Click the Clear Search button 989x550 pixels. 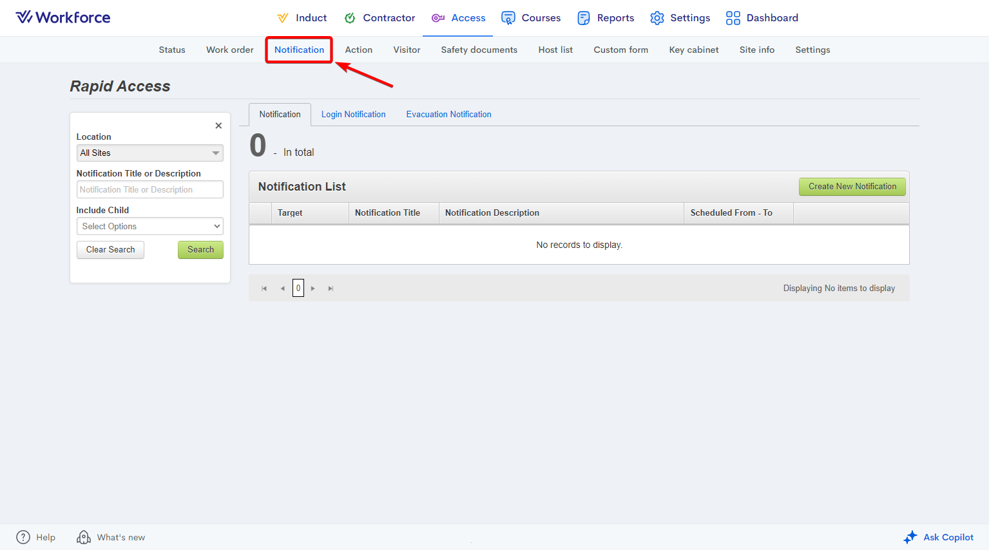click(x=110, y=250)
